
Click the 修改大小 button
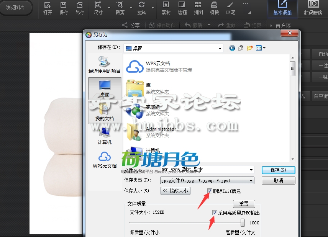[x=175, y=191]
